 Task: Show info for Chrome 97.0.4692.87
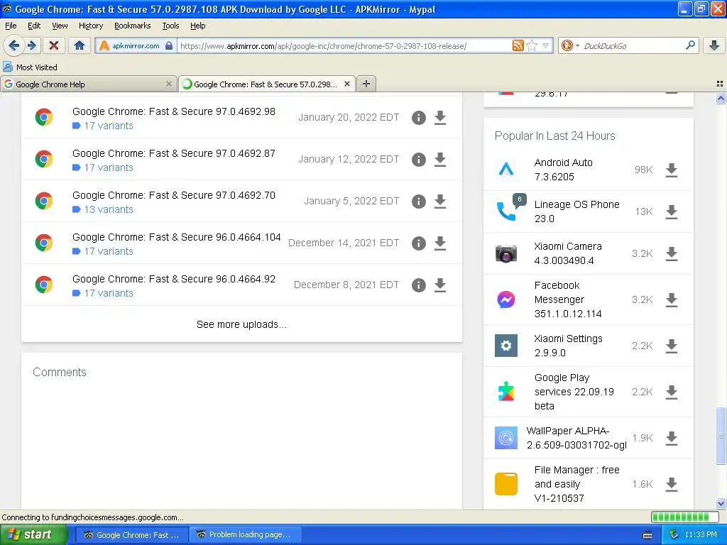tap(419, 160)
